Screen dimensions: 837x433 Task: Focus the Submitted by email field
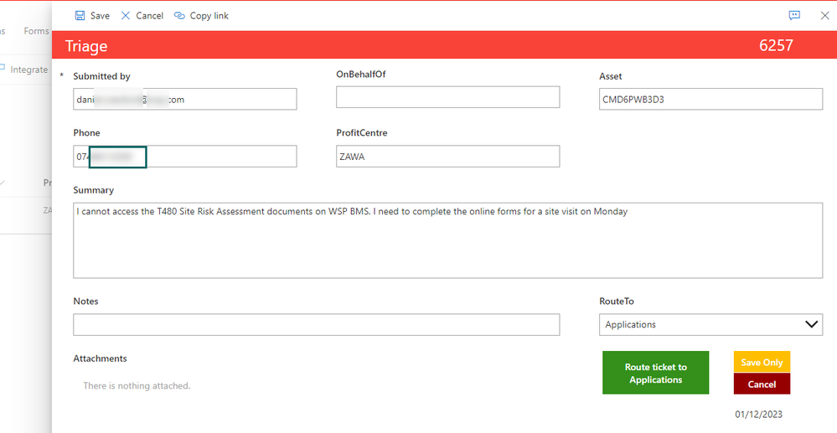click(x=184, y=100)
